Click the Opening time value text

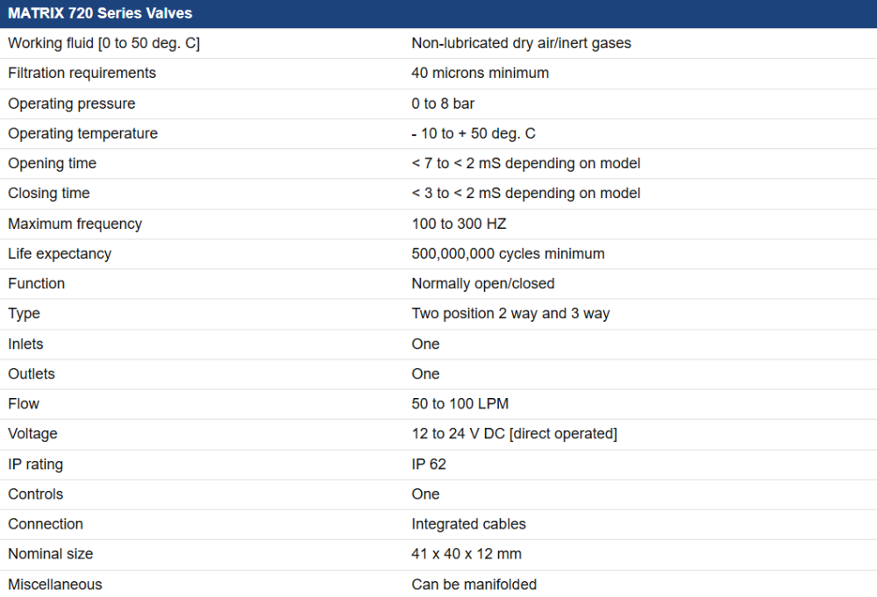pos(525,163)
